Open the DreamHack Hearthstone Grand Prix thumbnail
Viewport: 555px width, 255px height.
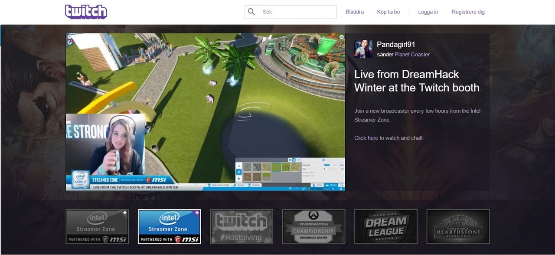coord(458,226)
